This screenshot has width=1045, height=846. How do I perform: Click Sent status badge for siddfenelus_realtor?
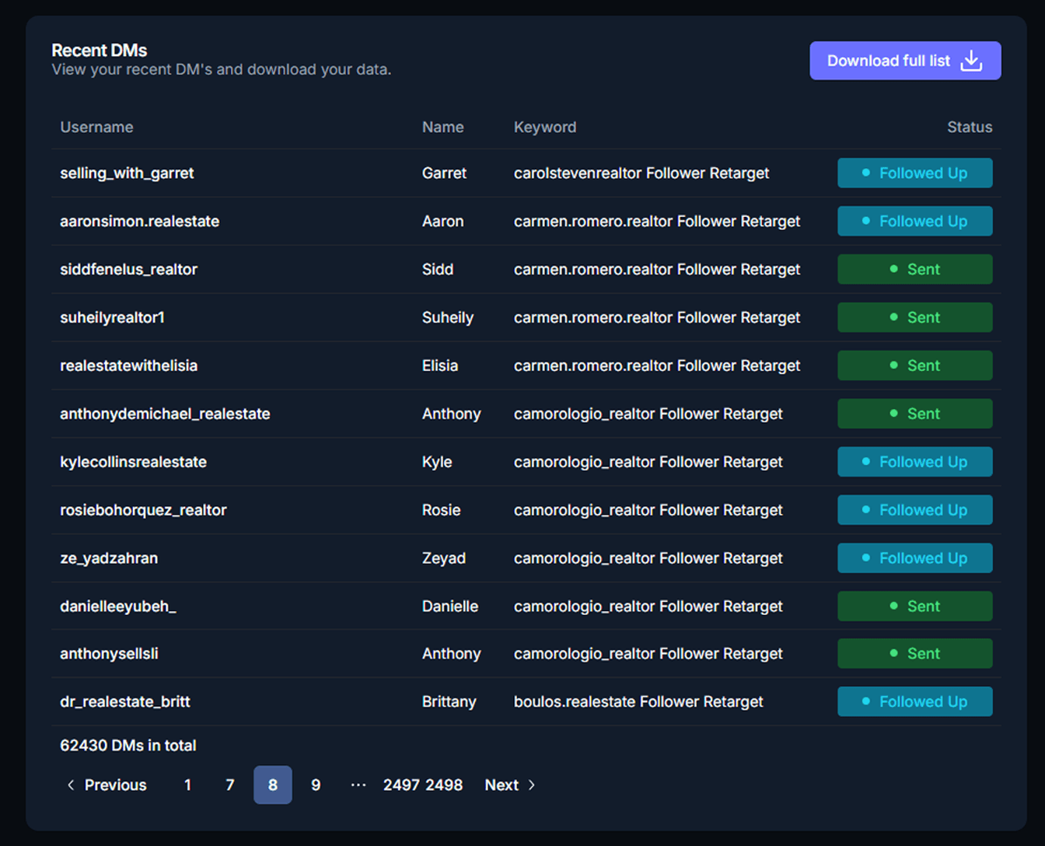click(914, 270)
